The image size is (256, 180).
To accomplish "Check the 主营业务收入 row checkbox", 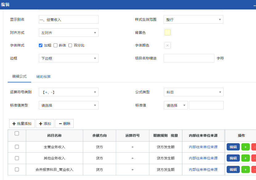I will (17, 147).
